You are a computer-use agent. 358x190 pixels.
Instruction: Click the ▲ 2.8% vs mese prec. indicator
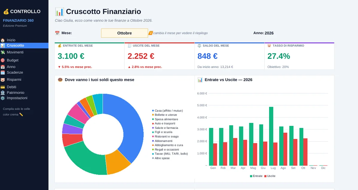[x=145, y=67]
